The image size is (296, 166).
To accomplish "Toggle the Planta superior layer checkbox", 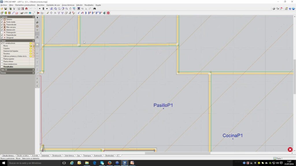I will 2,59.
